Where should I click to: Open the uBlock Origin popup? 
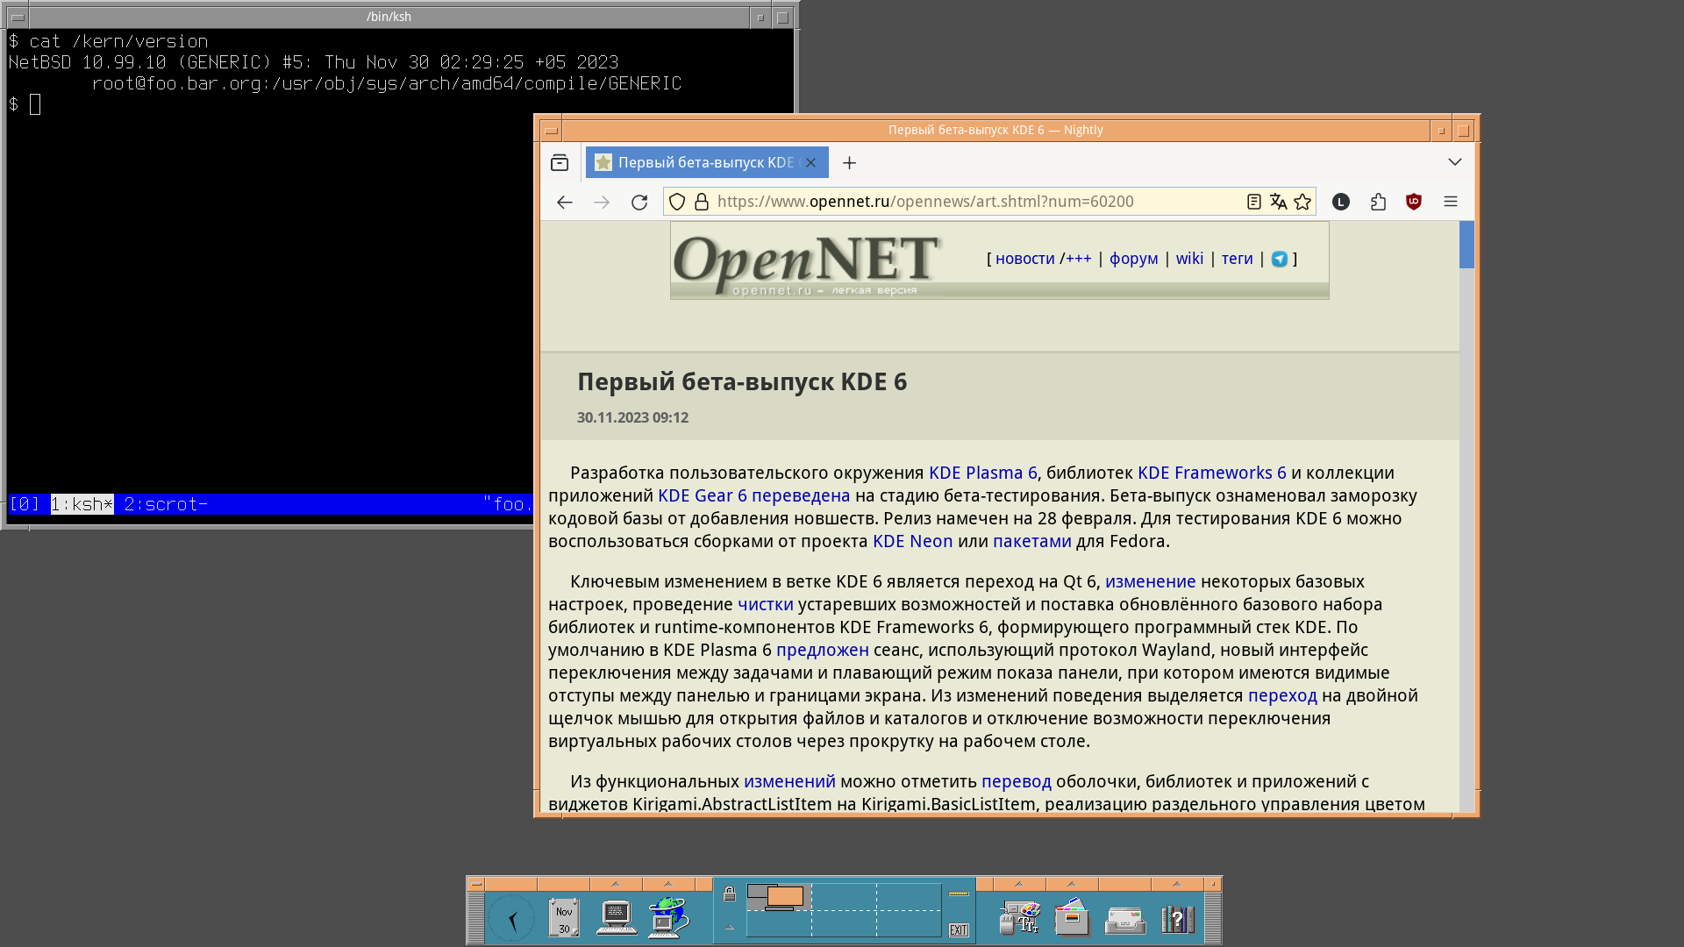pyautogui.click(x=1414, y=203)
